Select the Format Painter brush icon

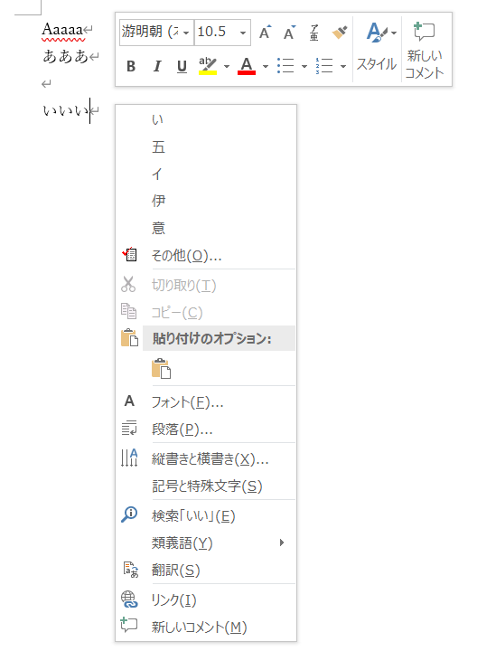click(340, 32)
